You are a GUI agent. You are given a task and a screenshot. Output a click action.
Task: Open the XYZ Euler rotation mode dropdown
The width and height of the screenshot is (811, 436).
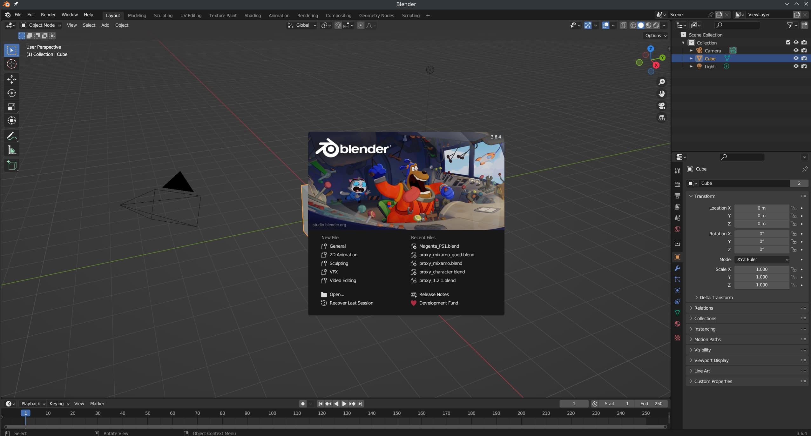coord(762,259)
